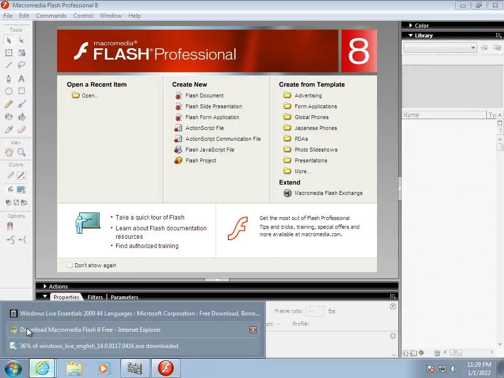
Task: Select the Zoom magnifier tool
Action: (x=22, y=152)
